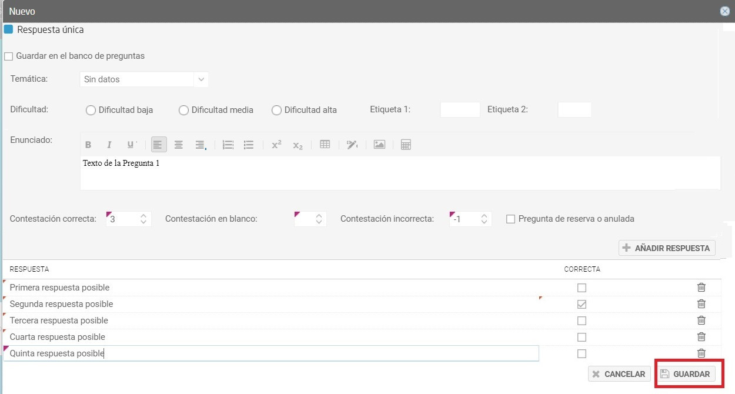The image size is (735, 394).
Task: Save the question with Guardar
Action: pos(685,374)
